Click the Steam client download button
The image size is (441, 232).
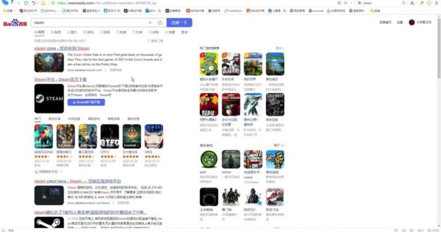click(x=86, y=103)
